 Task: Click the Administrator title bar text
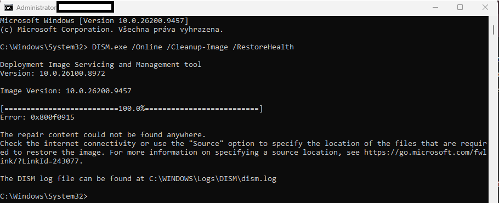(36, 7)
